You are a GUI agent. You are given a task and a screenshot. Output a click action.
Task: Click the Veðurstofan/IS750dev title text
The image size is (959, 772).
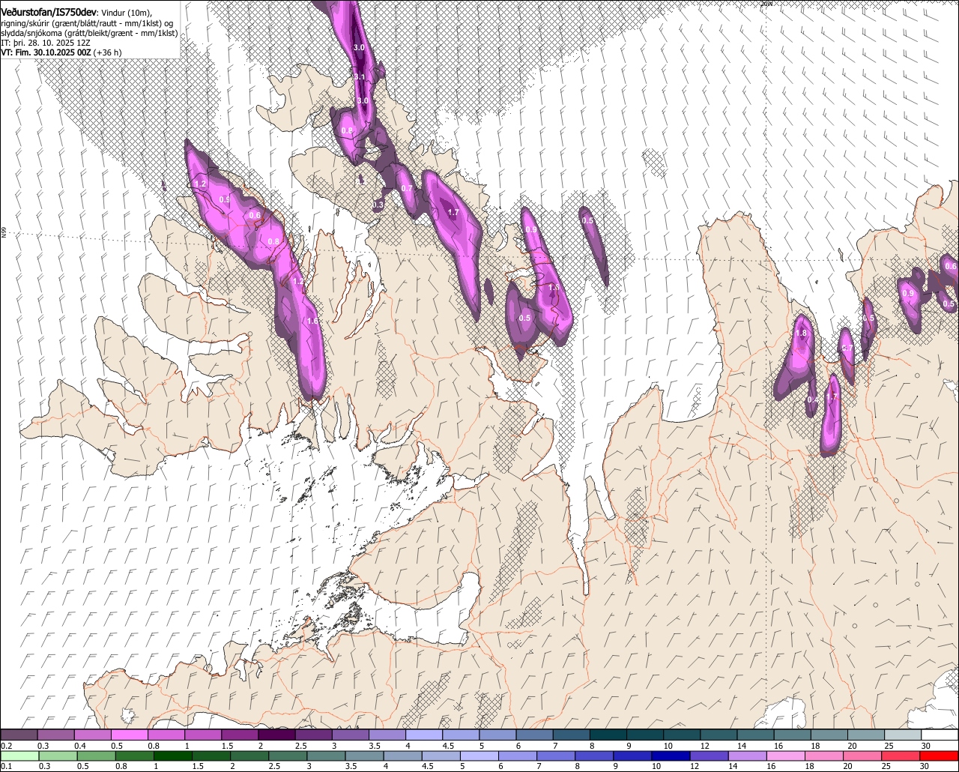click(x=49, y=12)
